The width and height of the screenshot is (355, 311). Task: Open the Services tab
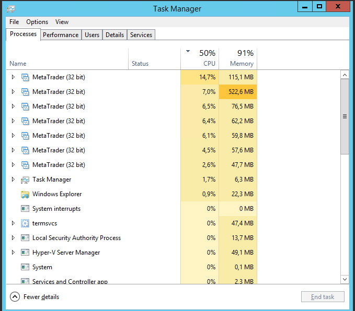click(141, 35)
